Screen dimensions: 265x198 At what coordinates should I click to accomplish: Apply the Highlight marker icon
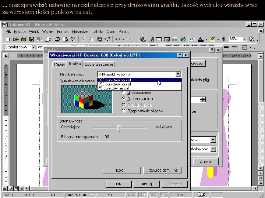coord(212,39)
